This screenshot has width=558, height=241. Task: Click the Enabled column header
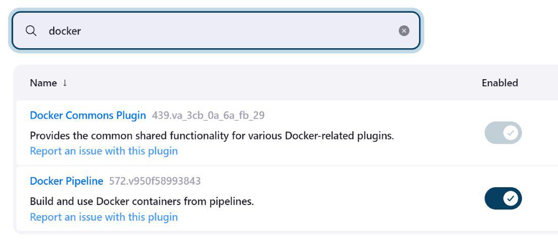500,83
